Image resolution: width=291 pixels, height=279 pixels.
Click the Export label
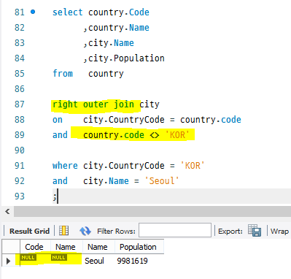pos(230,231)
